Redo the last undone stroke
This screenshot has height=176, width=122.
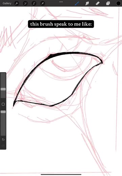pos(3,146)
